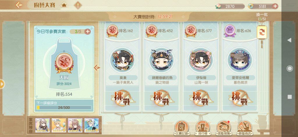
Task: Add currency with plus next to 5181
Action: [275, 6]
